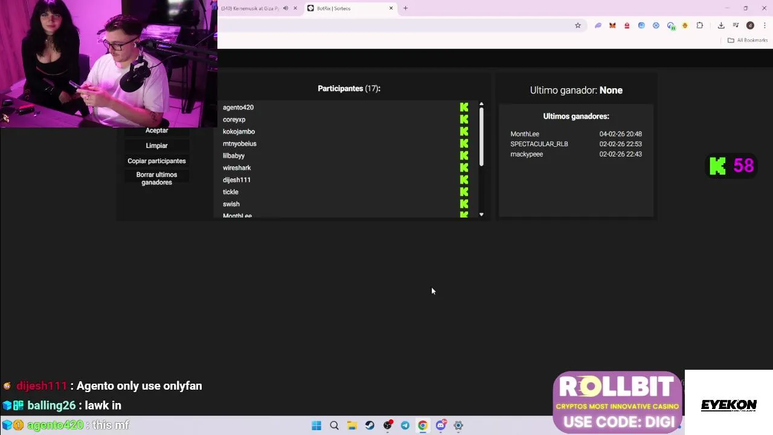Click the Aceptar button
The height and width of the screenshot is (435, 773).
[x=156, y=130]
